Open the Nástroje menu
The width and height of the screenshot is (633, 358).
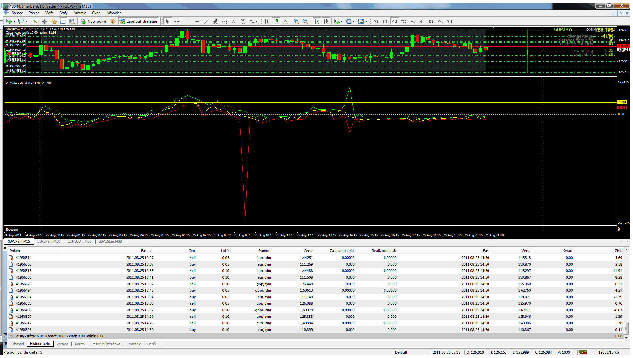pos(79,13)
